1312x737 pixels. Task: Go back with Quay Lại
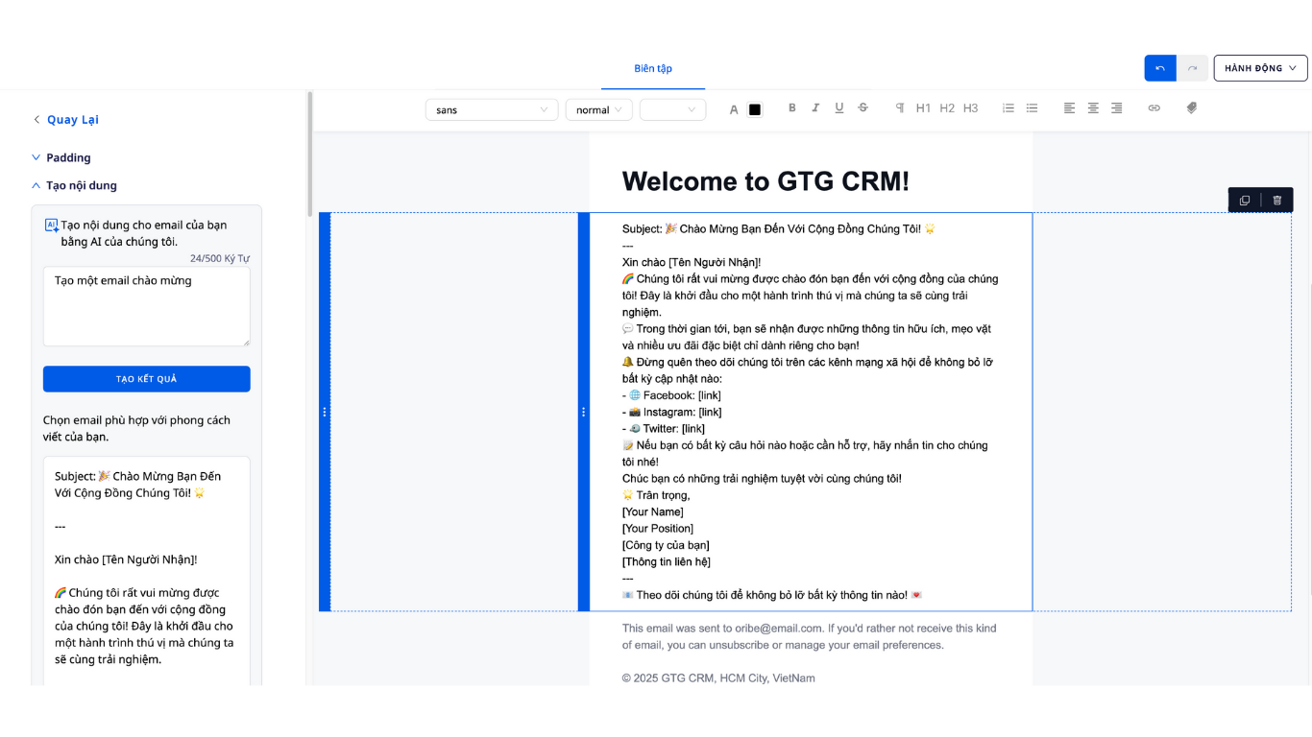pos(65,119)
